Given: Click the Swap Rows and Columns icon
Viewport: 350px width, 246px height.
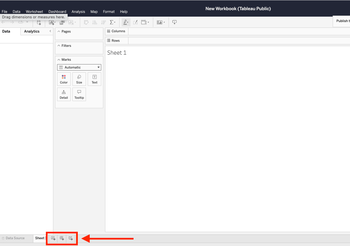Looking at the screenshot, I should click(86, 22).
